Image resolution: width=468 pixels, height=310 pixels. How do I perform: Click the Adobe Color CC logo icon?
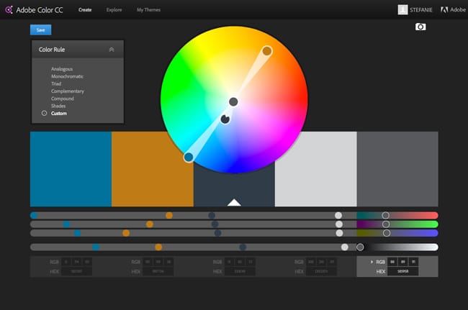coord(9,10)
